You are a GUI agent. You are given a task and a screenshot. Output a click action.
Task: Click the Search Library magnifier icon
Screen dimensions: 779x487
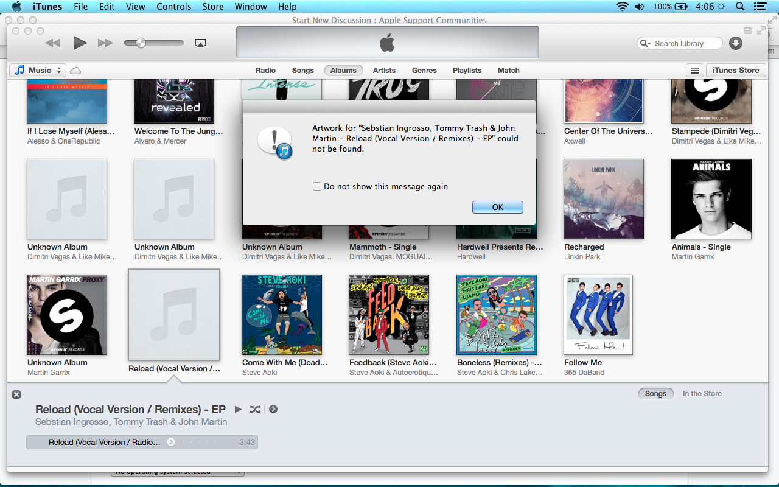tap(645, 44)
